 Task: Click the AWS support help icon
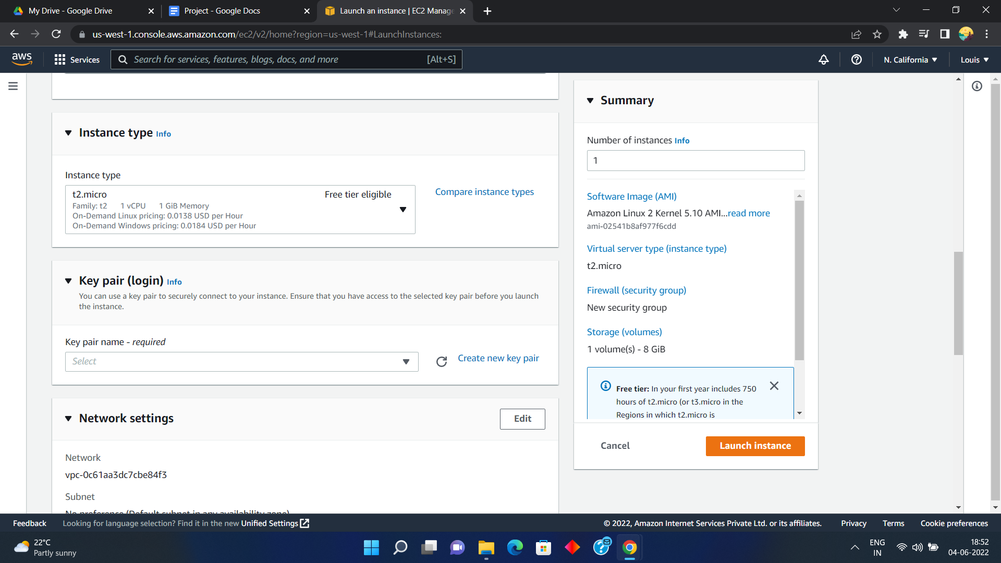[x=856, y=60]
